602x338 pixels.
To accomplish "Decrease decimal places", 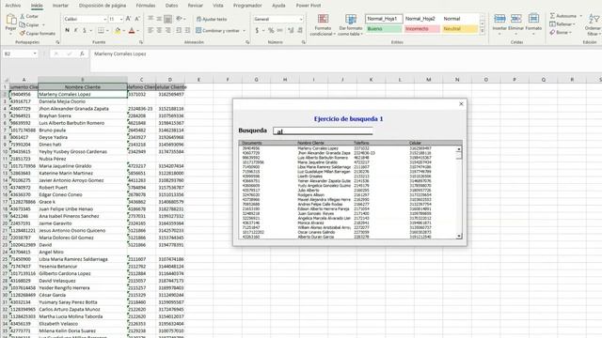I will 300,30.
